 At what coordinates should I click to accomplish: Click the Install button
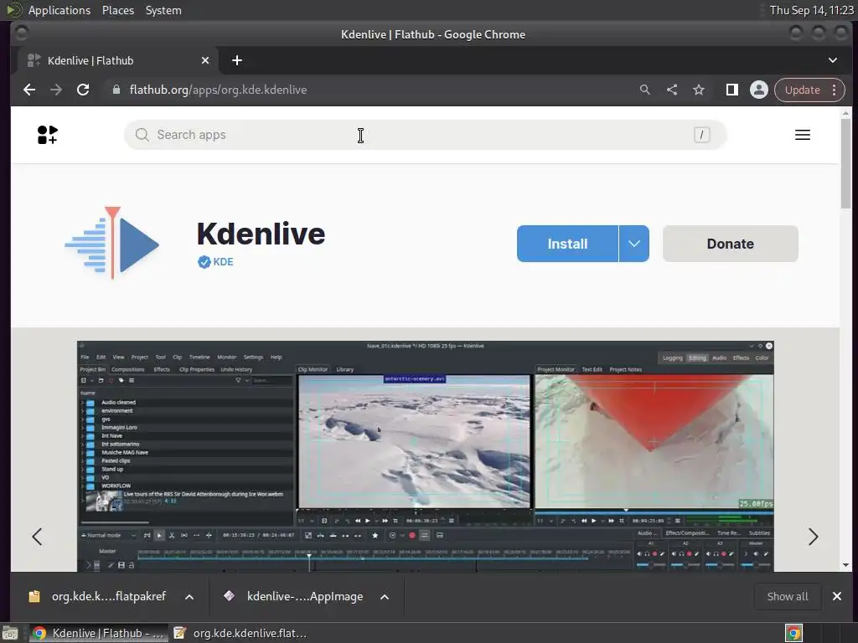point(567,244)
